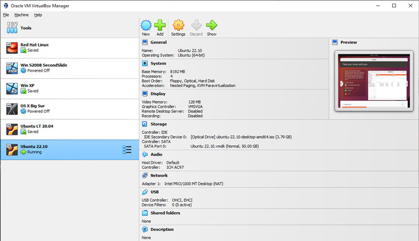Click the Ubuntu 22.10 OS icon
This screenshot has height=241, width=419.
[x=12, y=150]
